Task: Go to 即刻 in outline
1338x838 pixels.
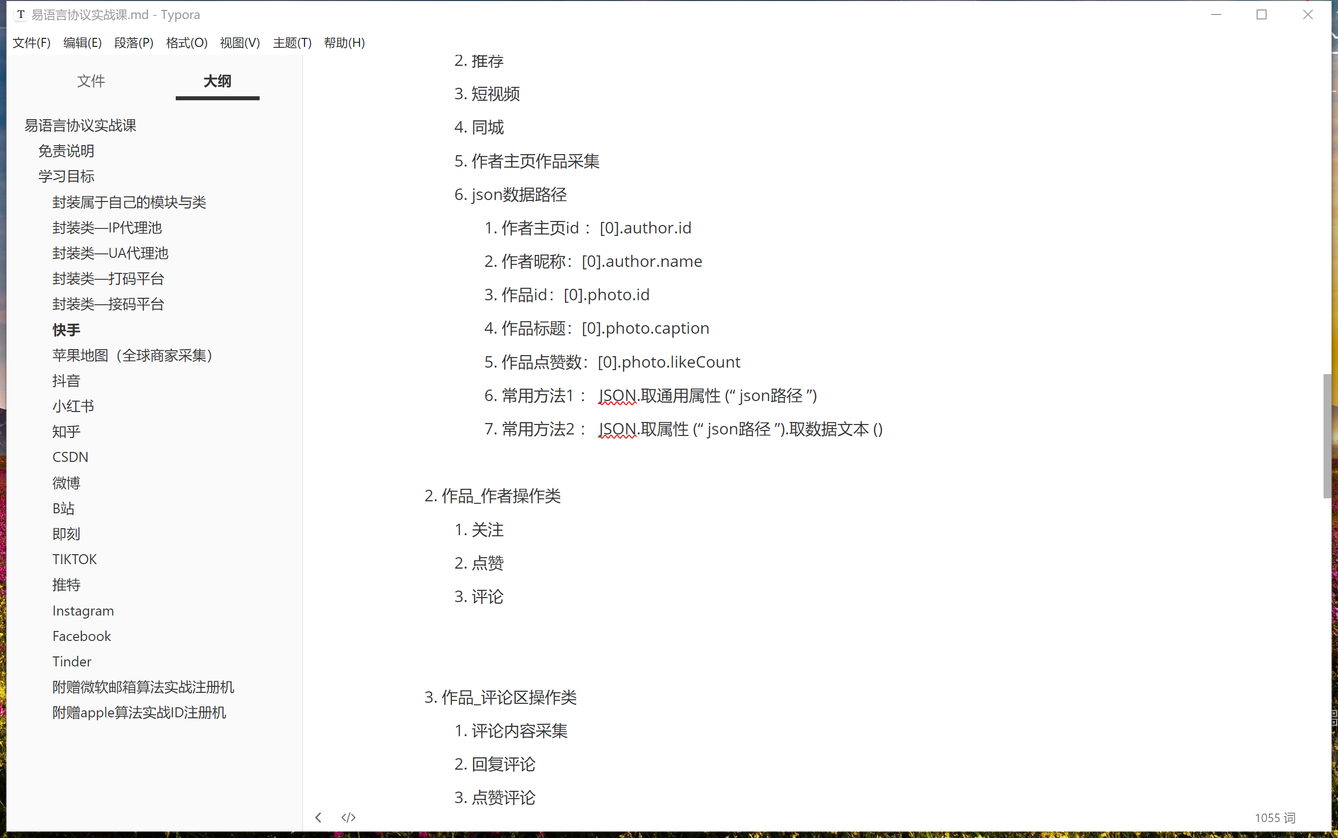Action: click(66, 534)
